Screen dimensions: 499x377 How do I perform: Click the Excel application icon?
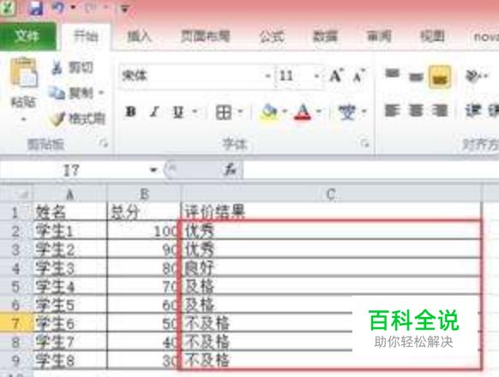tap(7, 8)
